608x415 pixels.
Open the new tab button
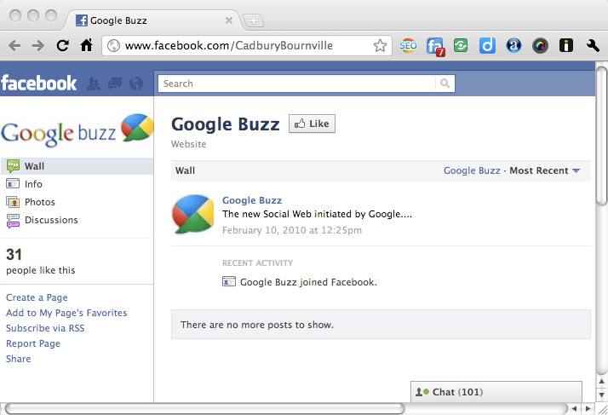[x=253, y=20]
